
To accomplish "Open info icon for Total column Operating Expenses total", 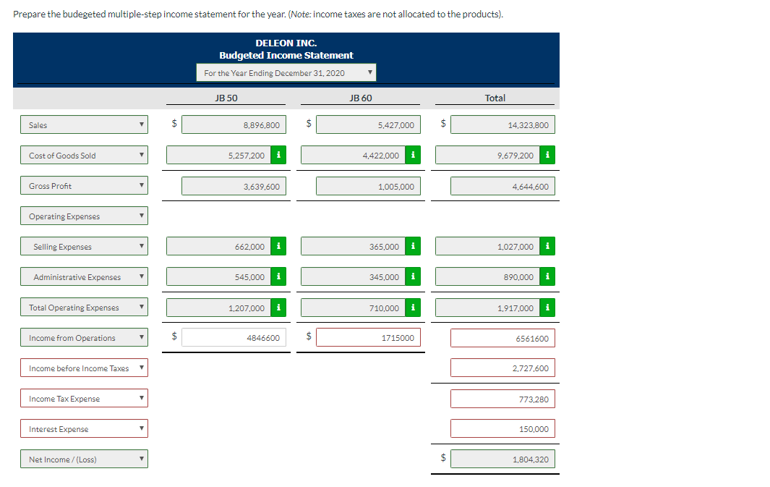I will (547, 308).
